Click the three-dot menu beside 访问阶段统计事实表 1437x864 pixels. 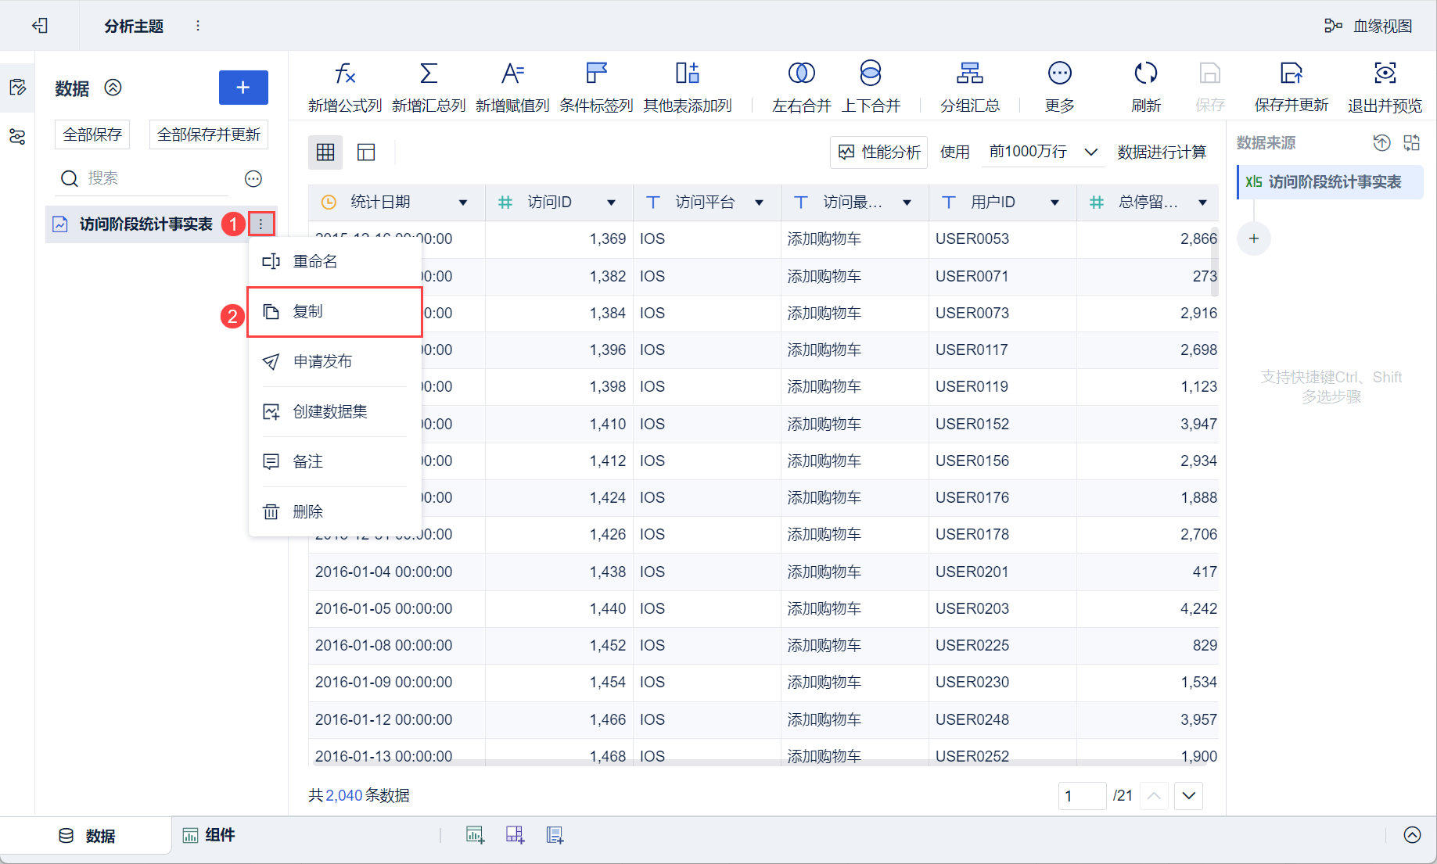coord(261,224)
